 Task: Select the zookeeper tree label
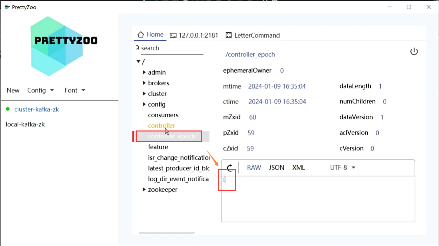point(163,189)
